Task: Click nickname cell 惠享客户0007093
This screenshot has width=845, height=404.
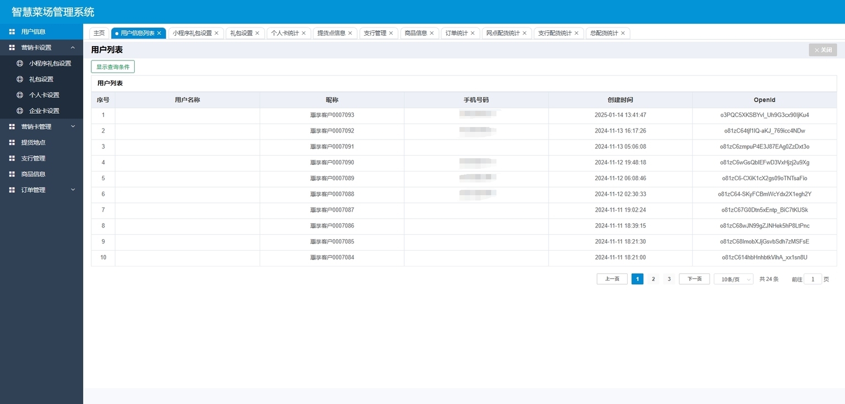Action: coord(332,115)
